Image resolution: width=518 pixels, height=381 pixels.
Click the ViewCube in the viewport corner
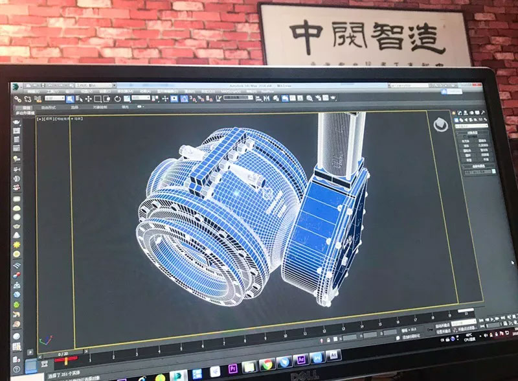coord(440,123)
